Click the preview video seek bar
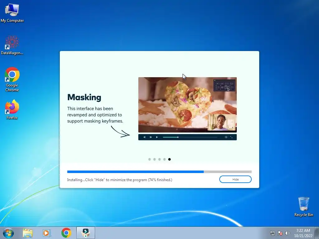Screen dimensions: 319x239 pos(190,137)
